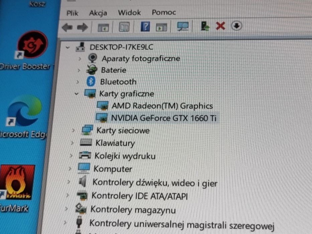Collapse the Karty graficzne category arrow
The height and width of the screenshot is (234, 312).
tap(77, 93)
